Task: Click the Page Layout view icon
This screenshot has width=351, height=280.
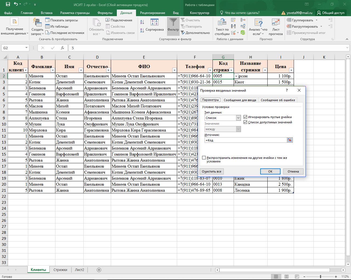Action: (287, 277)
